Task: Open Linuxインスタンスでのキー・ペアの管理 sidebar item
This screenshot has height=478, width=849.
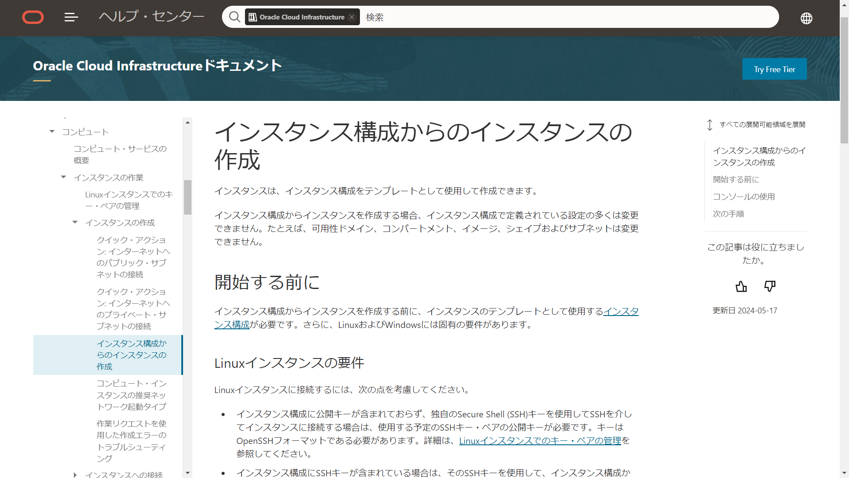Action: [129, 200]
